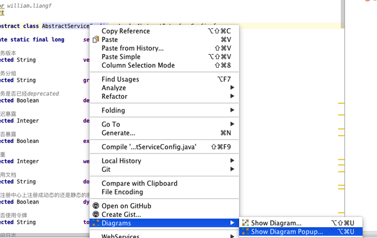Compile '...tServiceConfig.java' menu item
Image resolution: width=377 pixels, height=238 pixels.
click(x=149, y=147)
